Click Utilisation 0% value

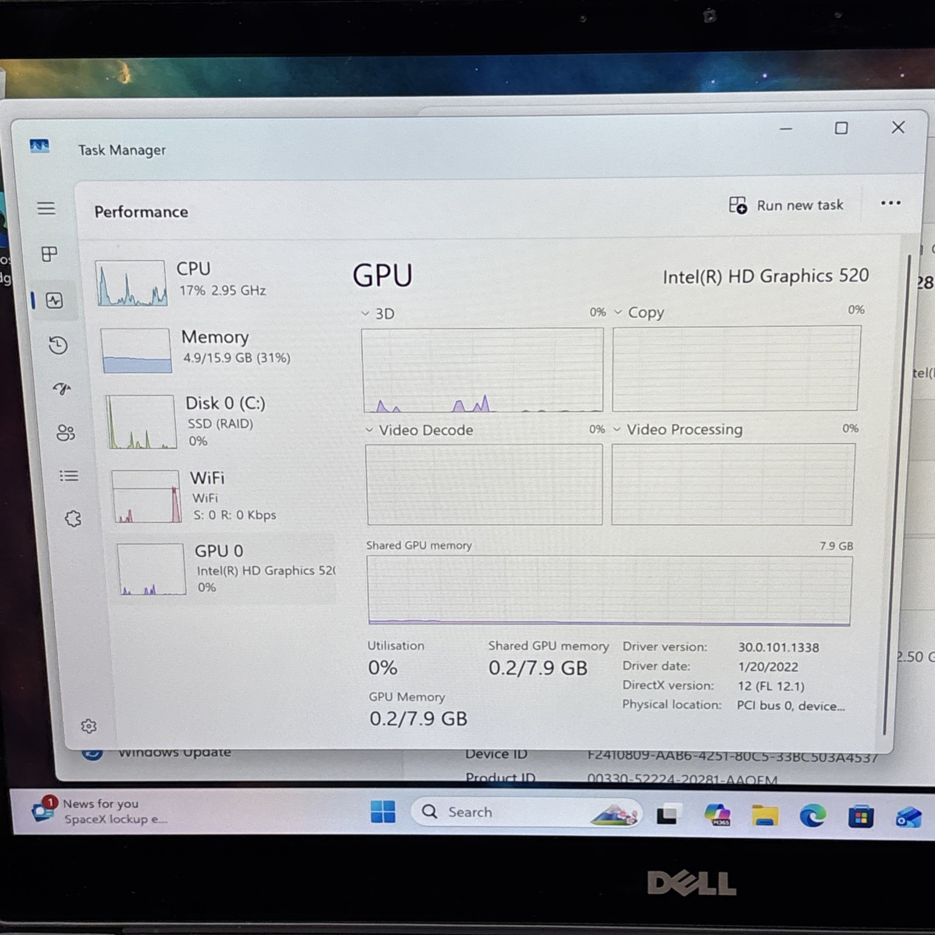pos(383,667)
